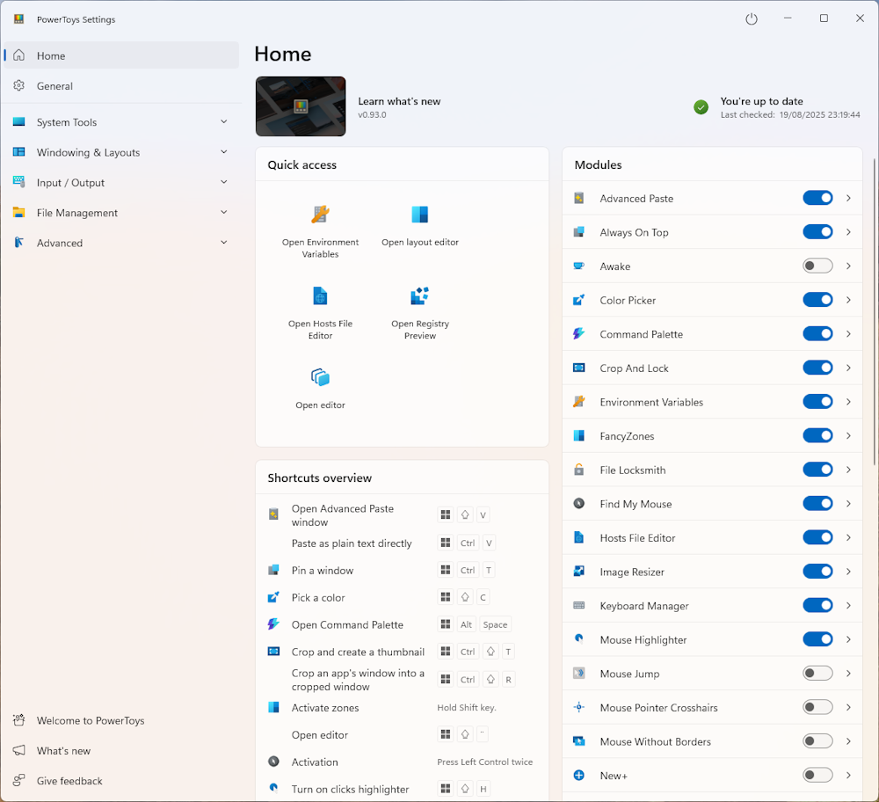879x802 pixels.
Task: Click Learn what's new link
Action: tap(399, 101)
